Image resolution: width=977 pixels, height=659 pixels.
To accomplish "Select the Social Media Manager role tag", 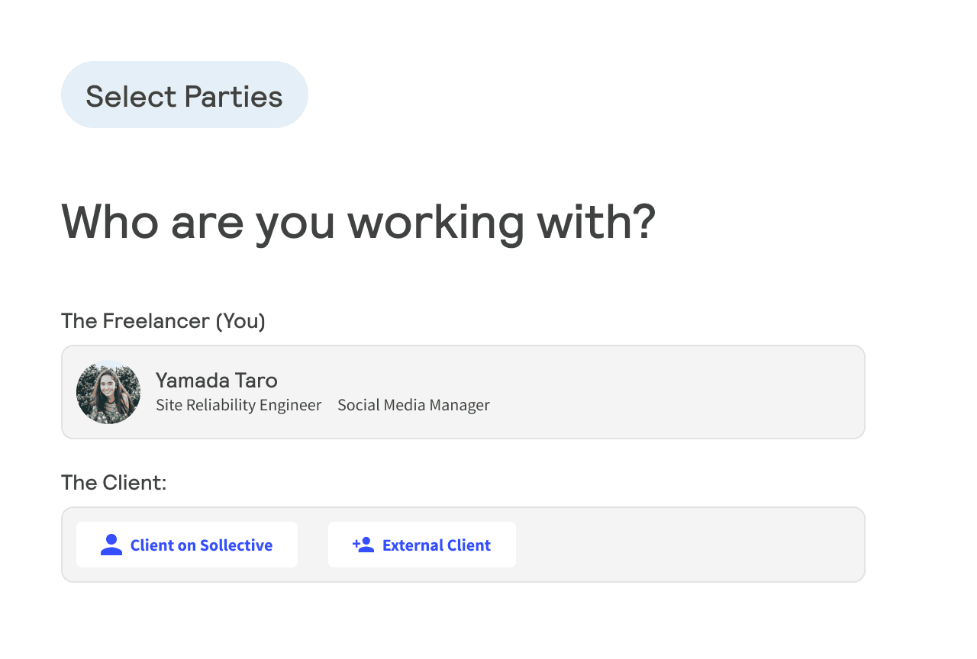I will [x=413, y=405].
